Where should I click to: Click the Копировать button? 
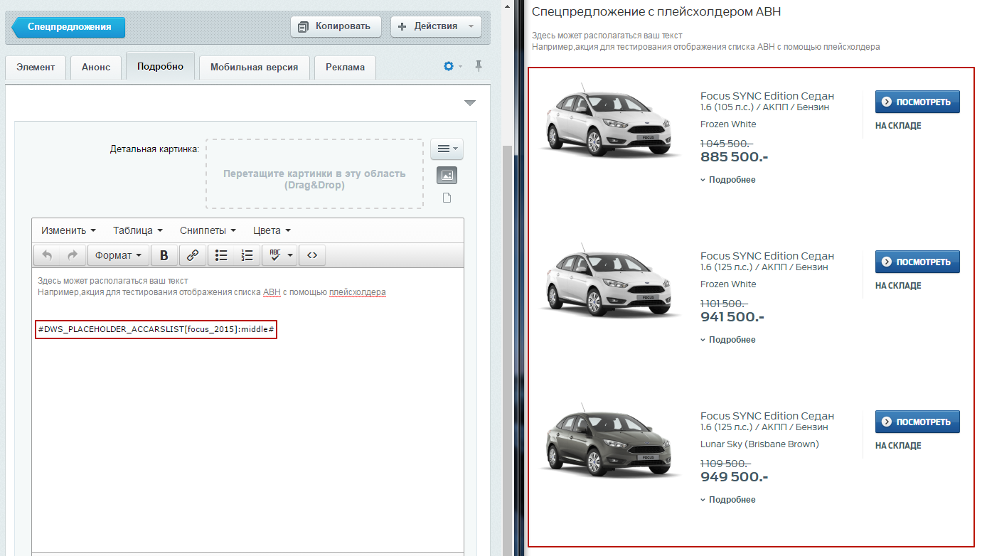tap(336, 27)
